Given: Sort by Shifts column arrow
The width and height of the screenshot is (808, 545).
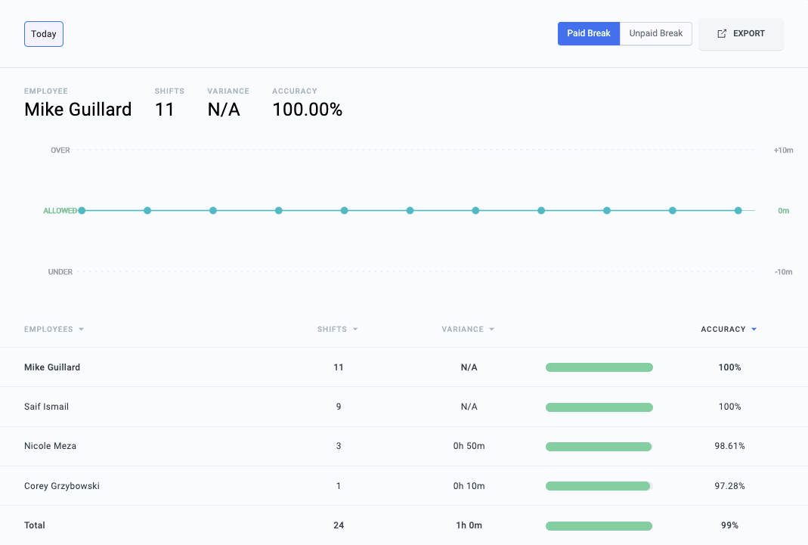Looking at the screenshot, I should (x=355, y=330).
